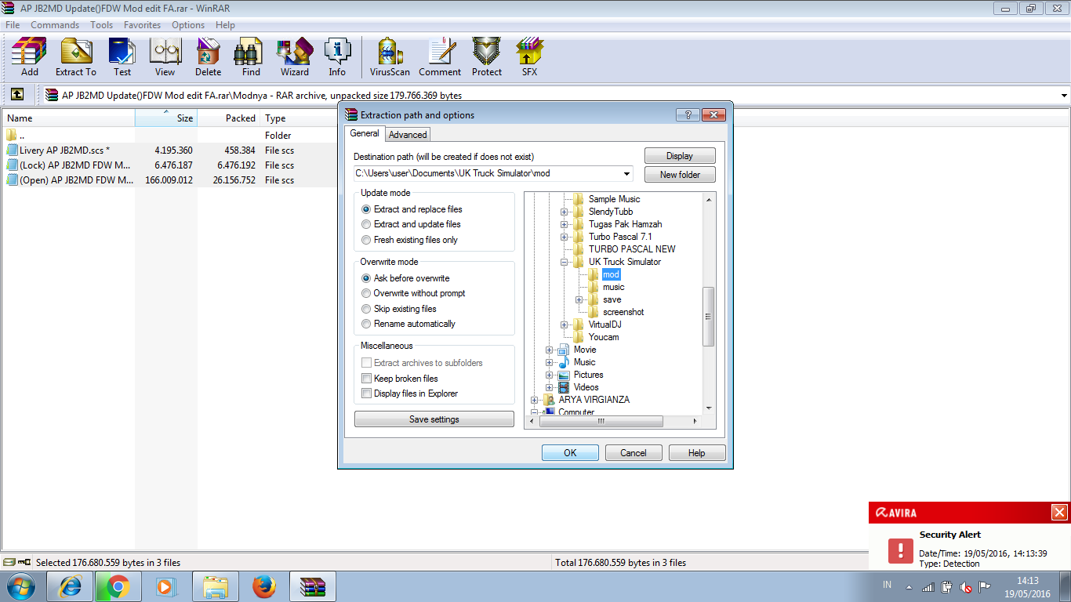The width and height of the screenshot is (1071, 602).
Task: Open Windows Explorer taskbar icon
Action: point(216,586)
